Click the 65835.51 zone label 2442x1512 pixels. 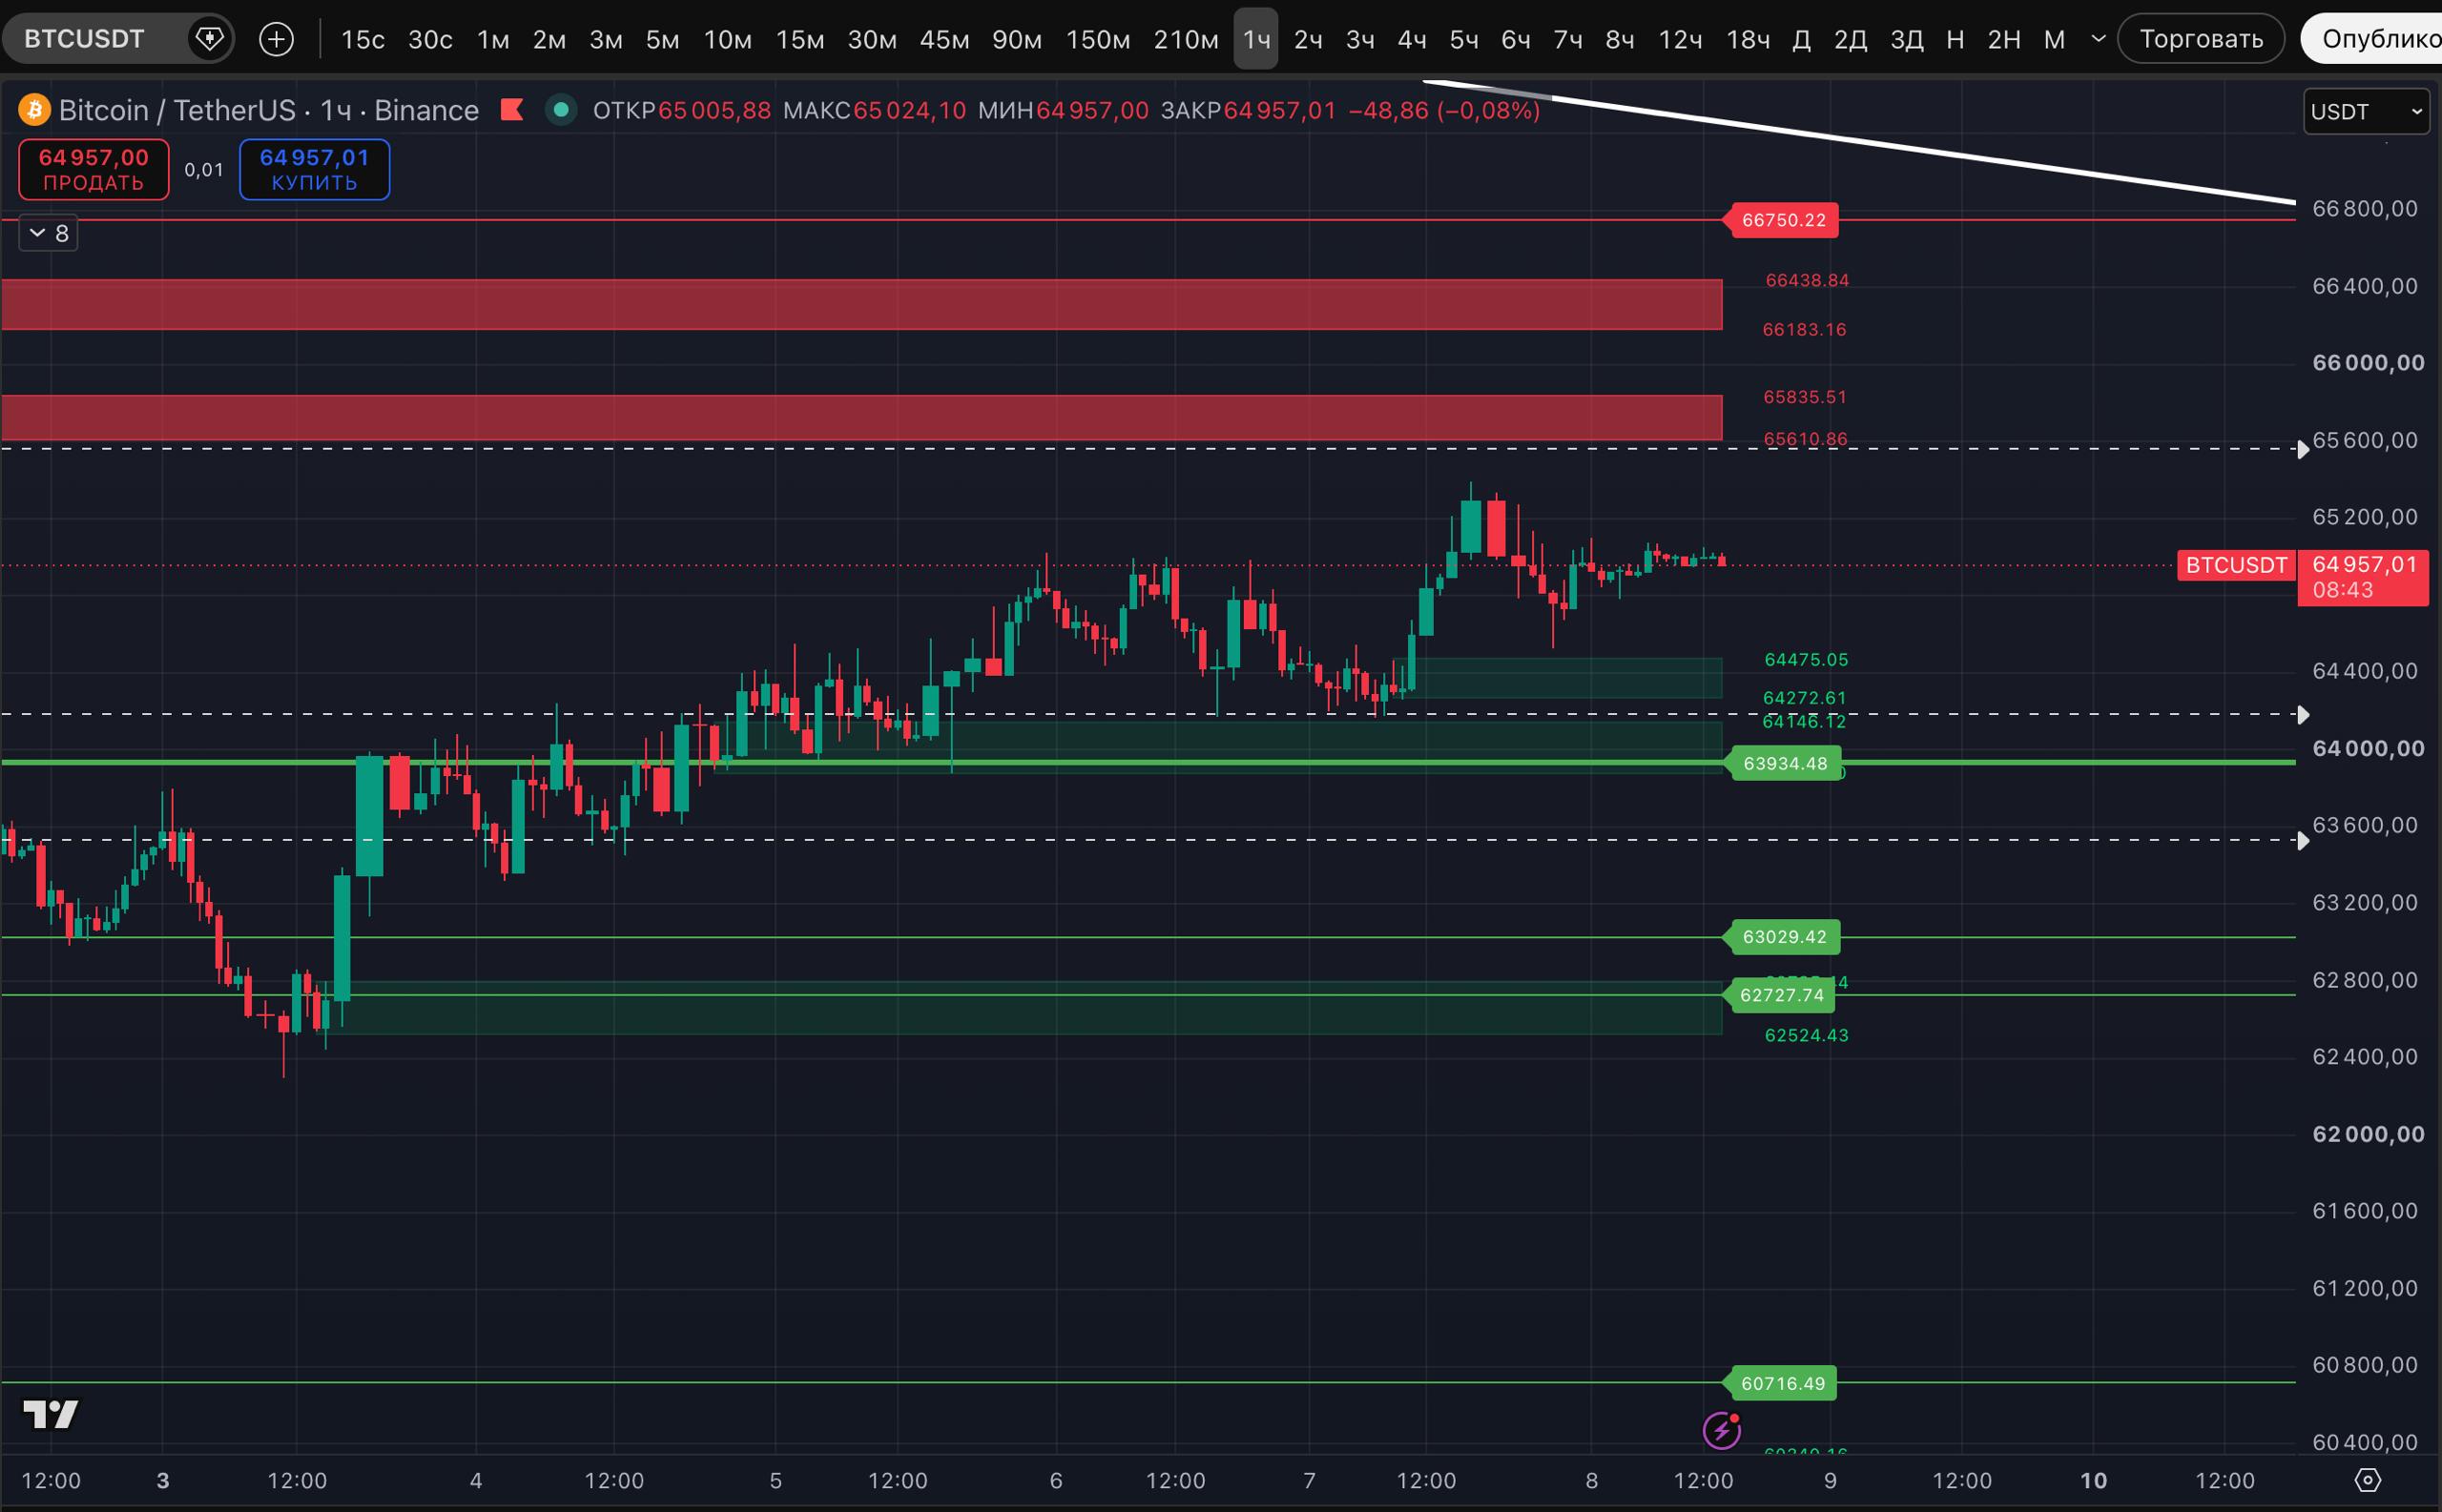coord(1805,397)
